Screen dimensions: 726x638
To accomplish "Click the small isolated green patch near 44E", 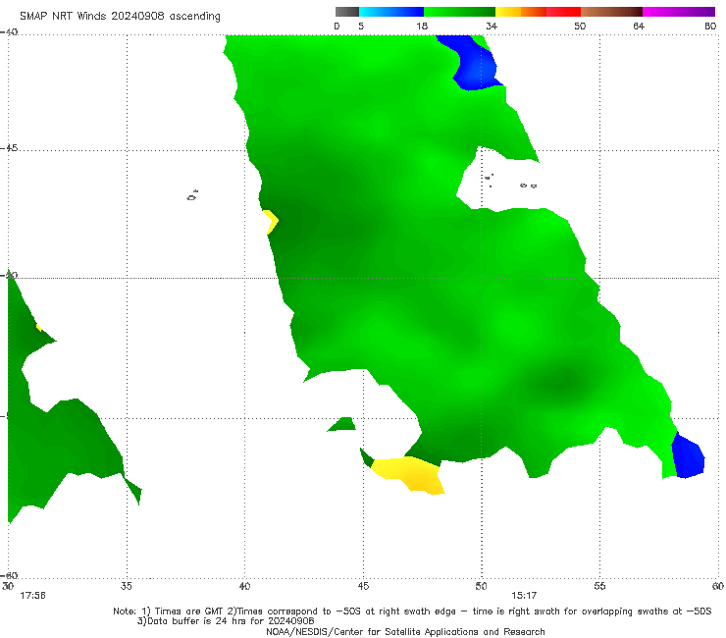I will coord(342,424).
